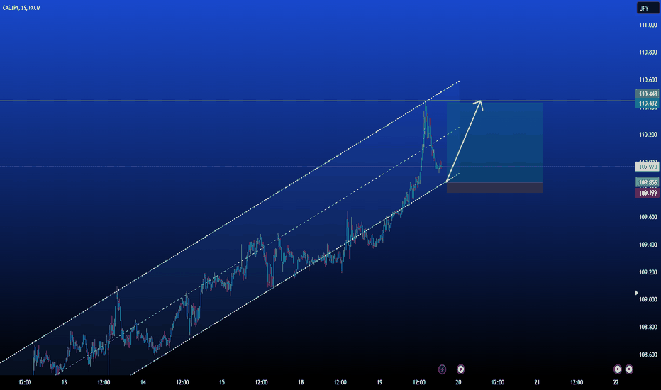This screenshot has height=390, width=661.
Task: Click the 110.432 price label
Action: coord(647,104)
